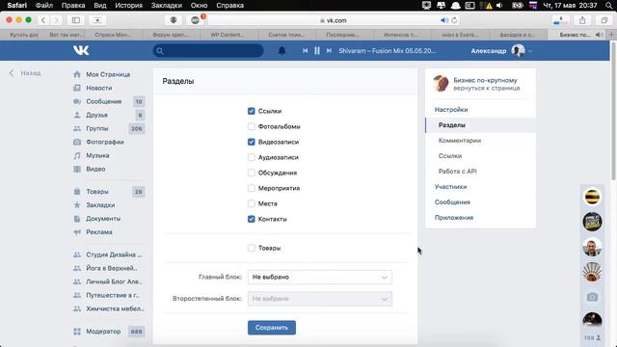Enable the Мероприятия checkbox
617x347 pixels.
point(252,188)
